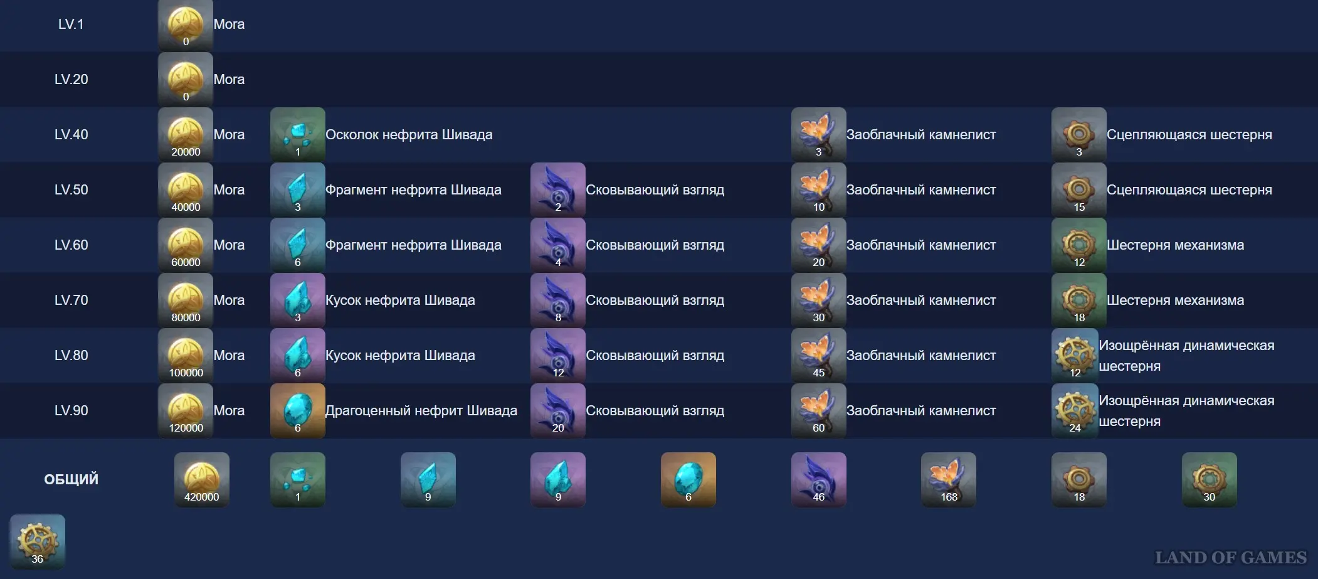The image size is (1318, 579).
Task: Select the 120000 Mora icon in LV.90 row
Action: (x=186, y=410)
